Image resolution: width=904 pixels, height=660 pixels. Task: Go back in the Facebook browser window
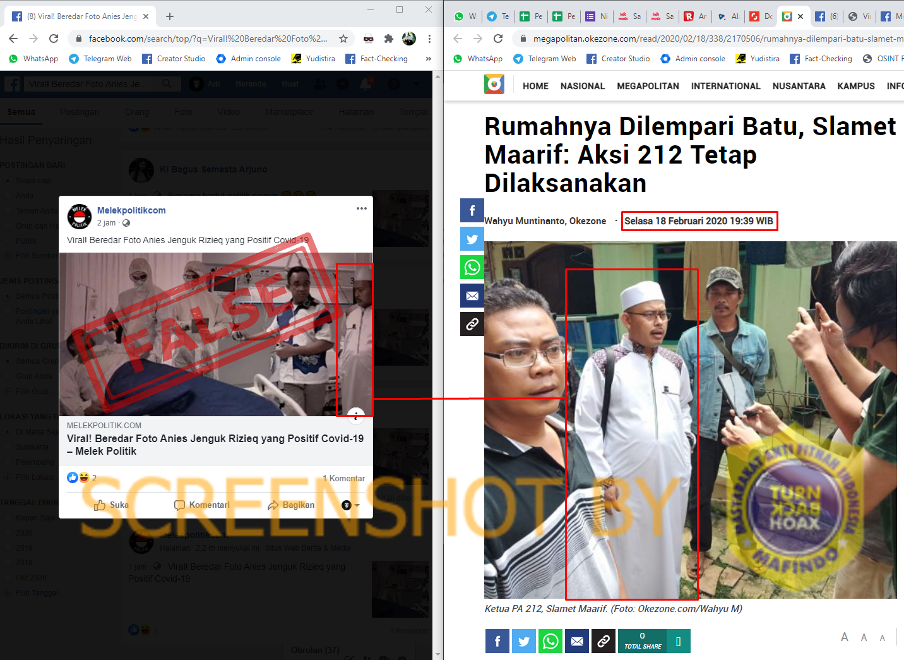(13, 39)
